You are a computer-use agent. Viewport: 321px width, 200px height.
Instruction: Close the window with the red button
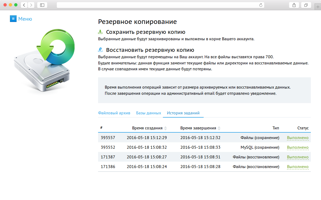(x=5, y=5)
